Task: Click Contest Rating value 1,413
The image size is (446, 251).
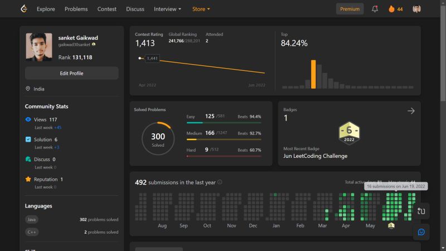Action: pos(145,44)
